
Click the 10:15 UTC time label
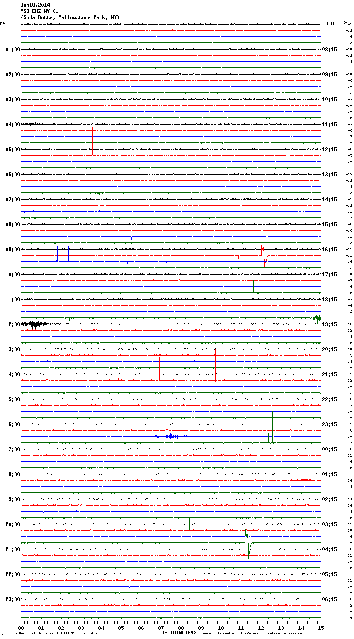(x=329, y=100)
